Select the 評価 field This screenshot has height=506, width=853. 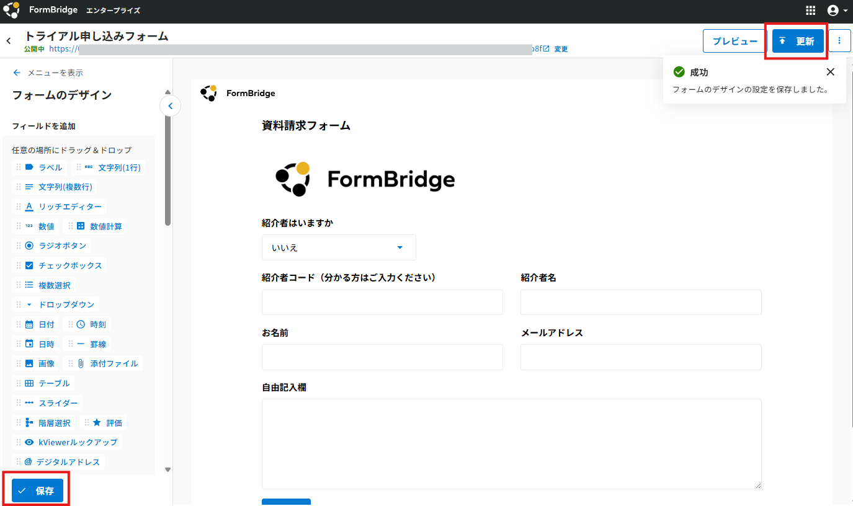104,423
